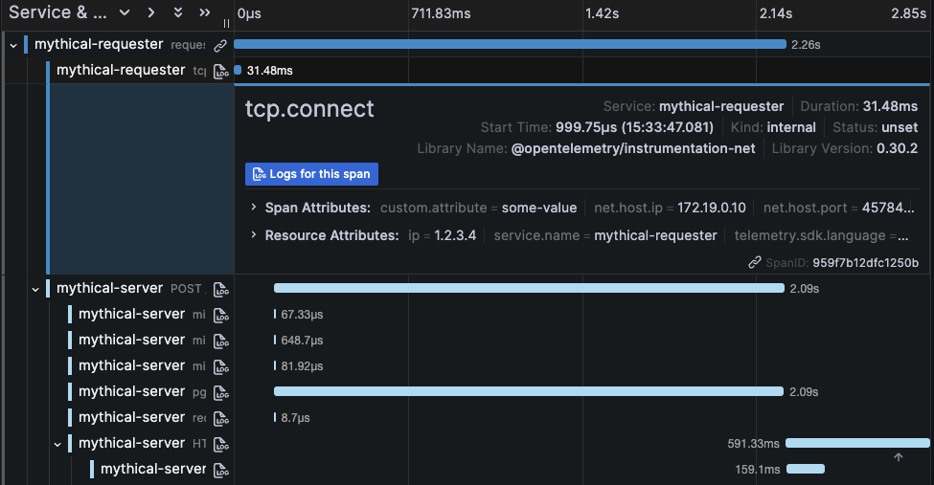Open logs icon for tcp.connect span row
Screen dimensions: 934x485
click(x=220, y=71)
